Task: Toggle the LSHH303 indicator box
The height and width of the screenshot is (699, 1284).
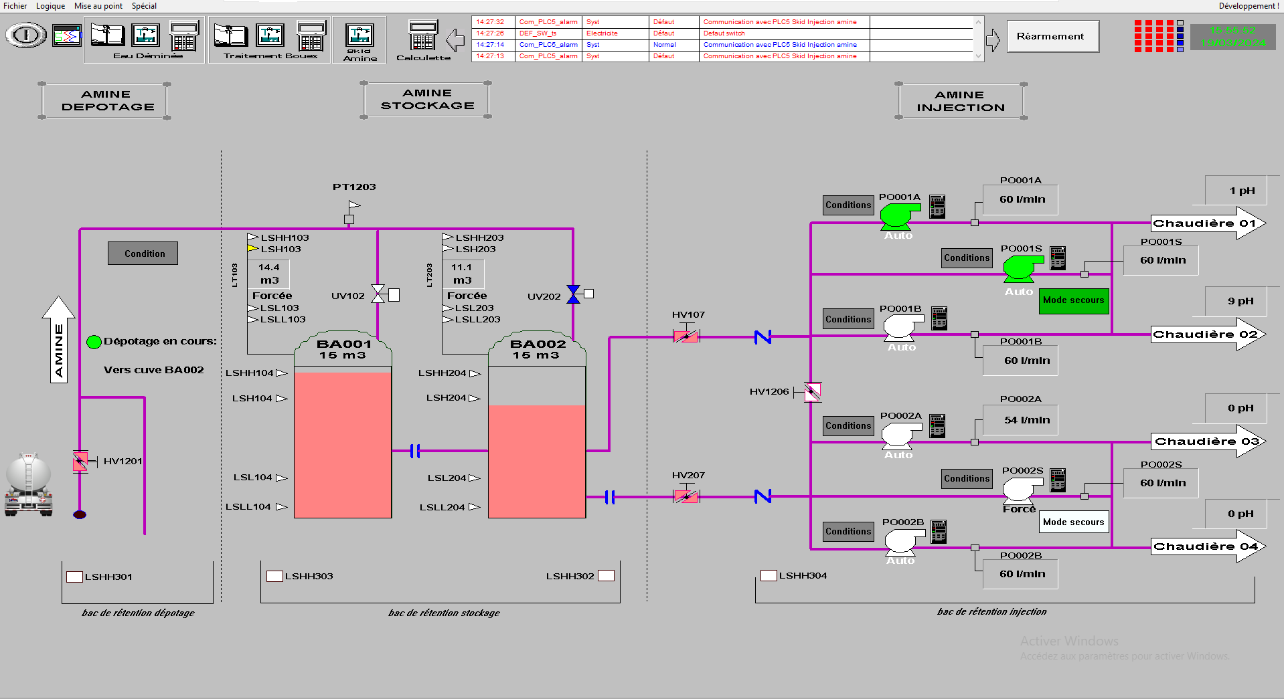Action: pyautogui.click(x=274, y=576)
